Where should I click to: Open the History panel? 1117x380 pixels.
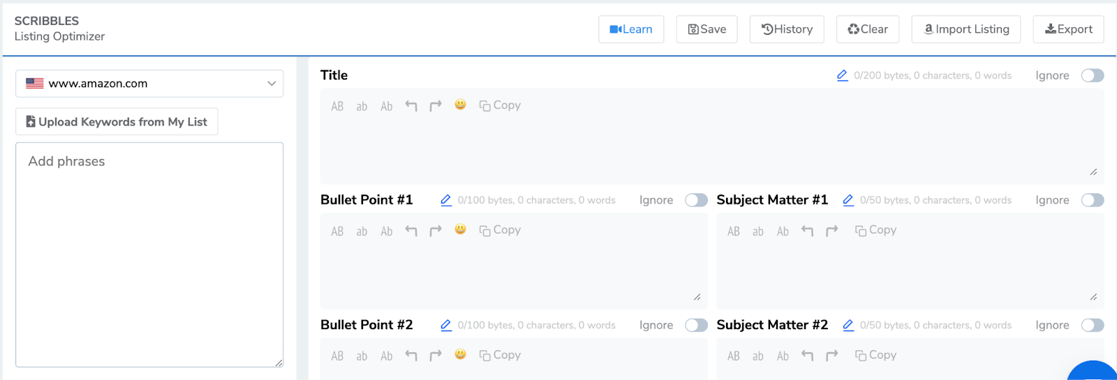[x=787, y=29]
